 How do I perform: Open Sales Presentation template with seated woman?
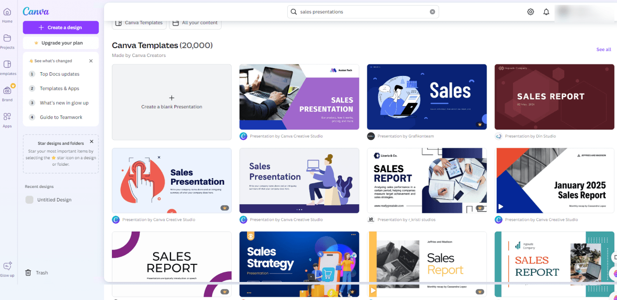click(x=299, y=181)
